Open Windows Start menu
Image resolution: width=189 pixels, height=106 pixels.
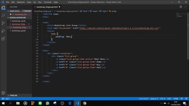tap(3, 103)
